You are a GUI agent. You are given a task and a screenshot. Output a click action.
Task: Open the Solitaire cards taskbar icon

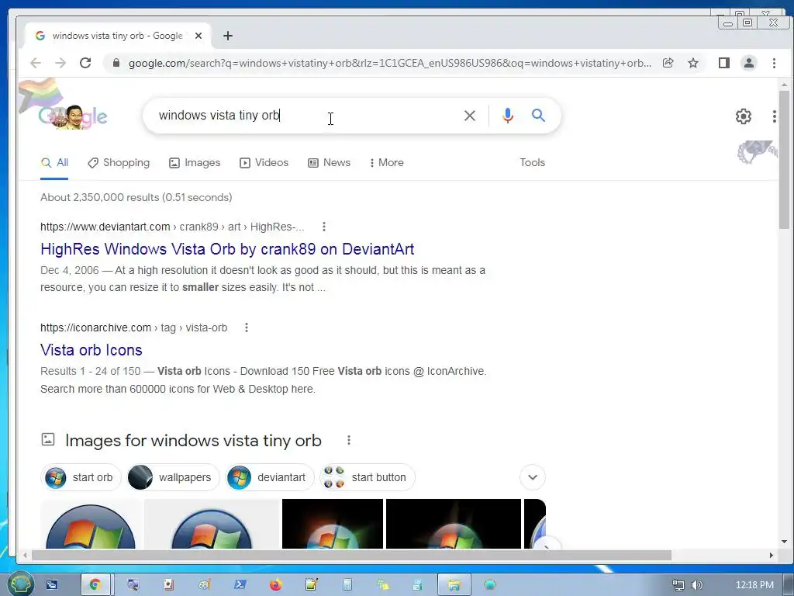point(168,585)
